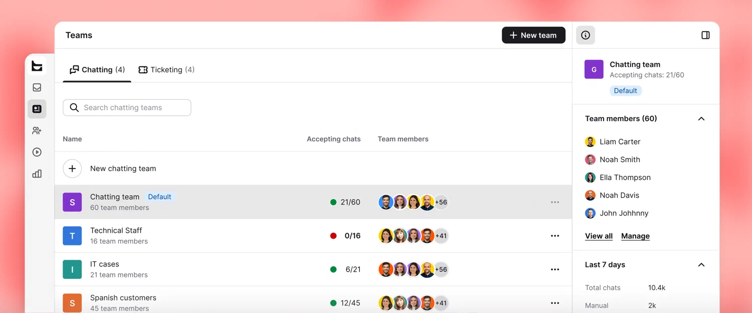This screenshot has width=752, height=313.
Task: Click the +41 badge in Spanish customers row
Action: 441,303
